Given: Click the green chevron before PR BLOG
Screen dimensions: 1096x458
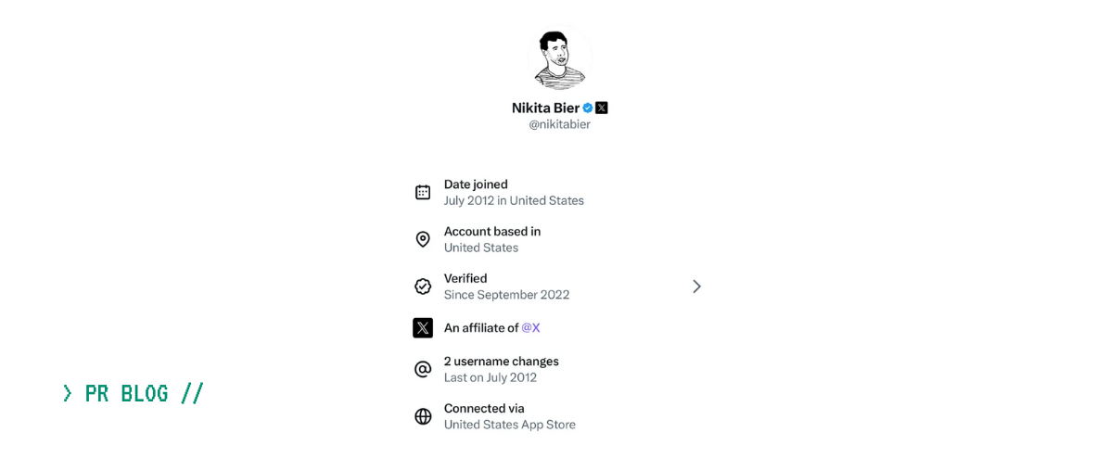Looking at the screenshot, I should (x=67, y=393).
